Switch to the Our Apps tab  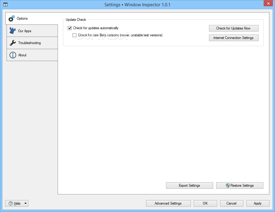coord(32,31)
